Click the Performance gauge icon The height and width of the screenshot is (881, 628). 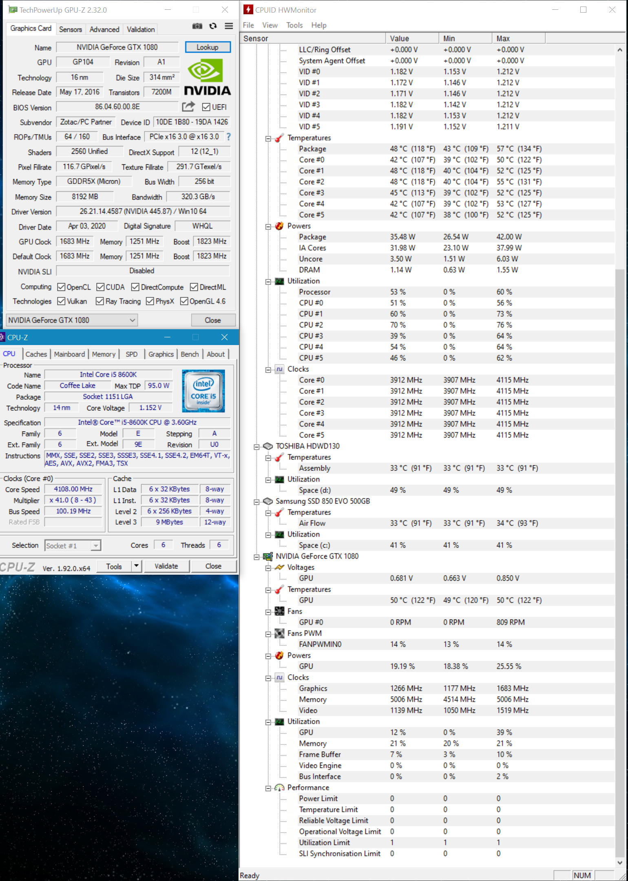pos(279,788)
